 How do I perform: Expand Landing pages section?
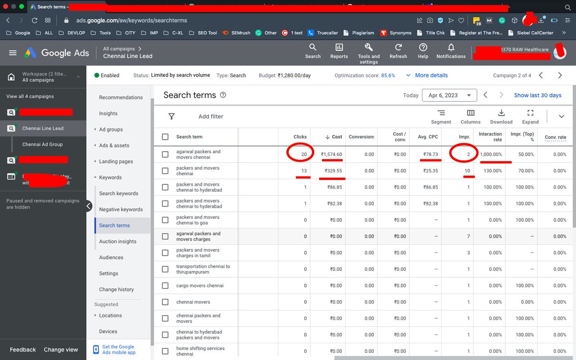coord(96,162)
